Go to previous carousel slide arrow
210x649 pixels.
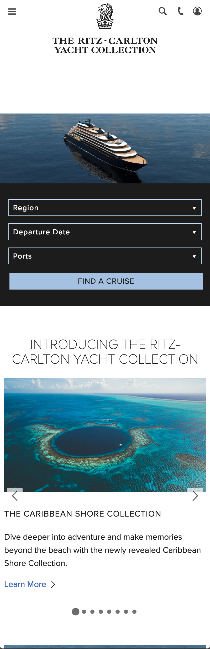point(15,496)
